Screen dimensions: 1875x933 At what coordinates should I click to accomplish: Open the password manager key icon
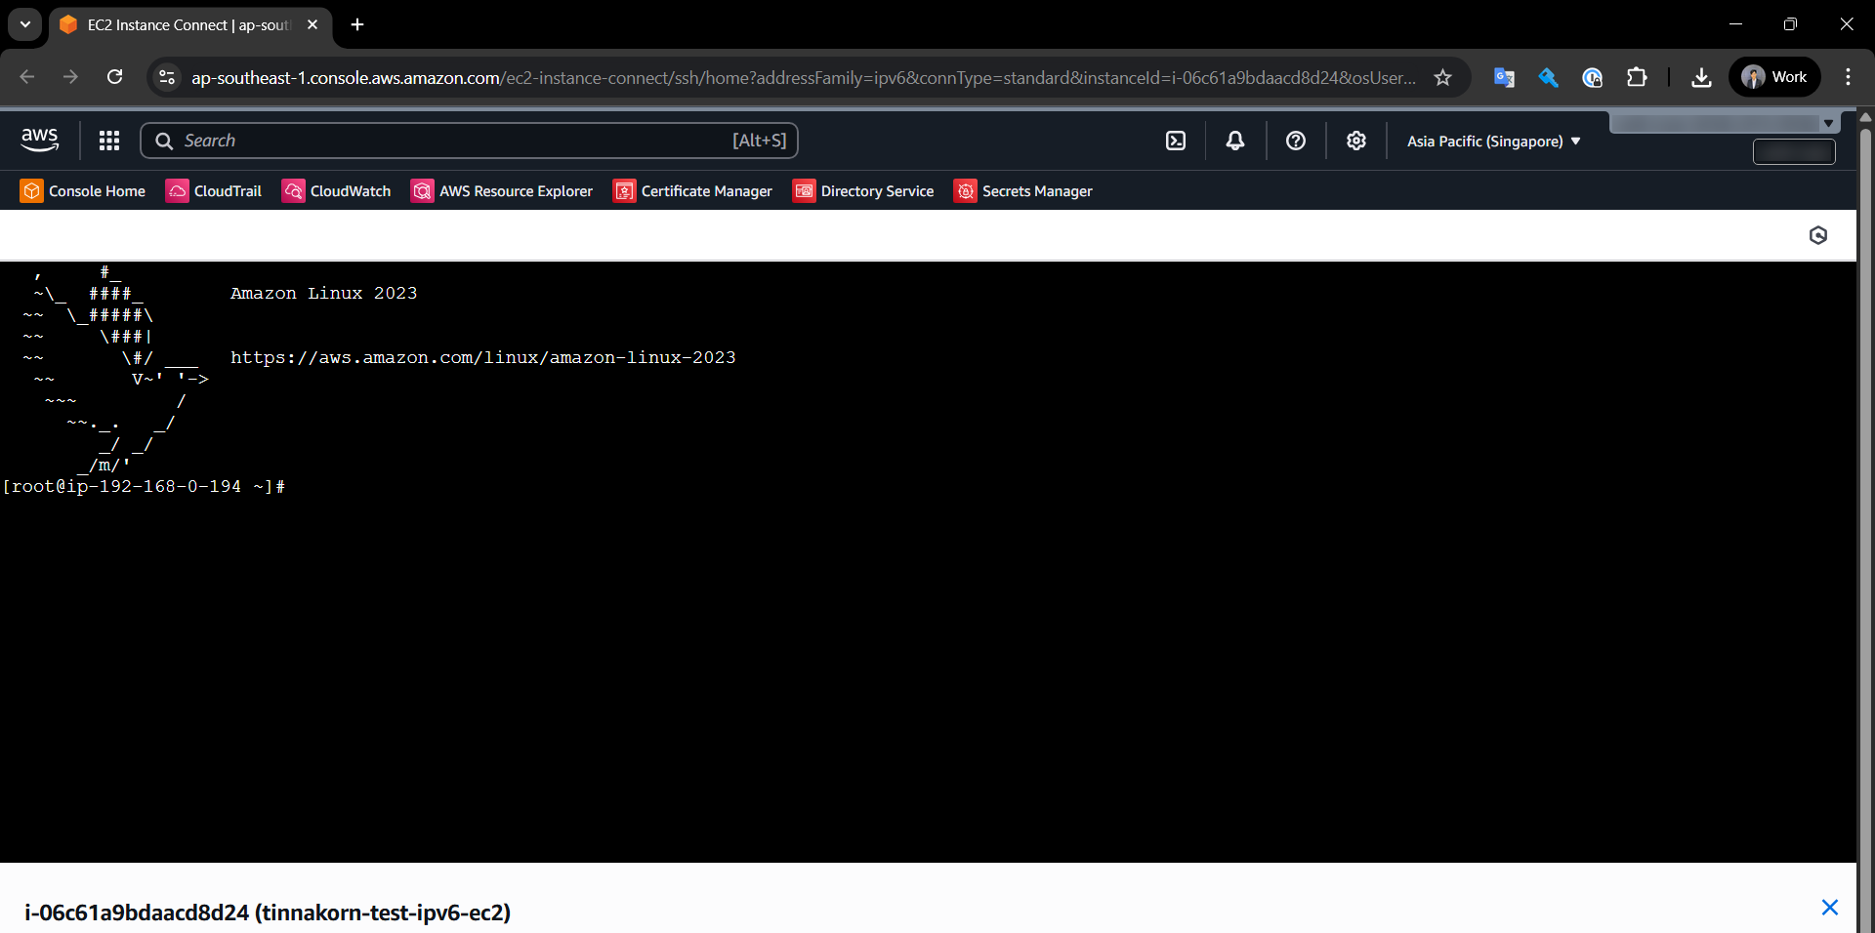coord(1548,77)
